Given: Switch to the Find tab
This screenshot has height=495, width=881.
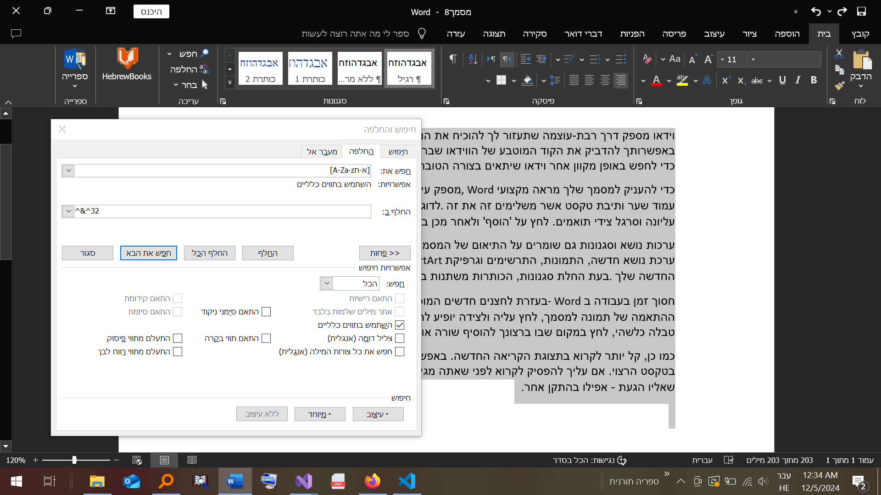Looking at the screenshot, I should [398, 152].
